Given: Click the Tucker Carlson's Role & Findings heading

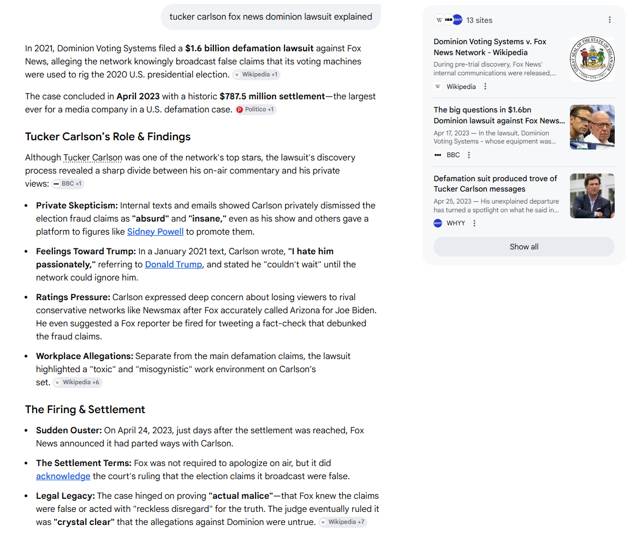Looking at the screenshot, I should coord(108,136).
